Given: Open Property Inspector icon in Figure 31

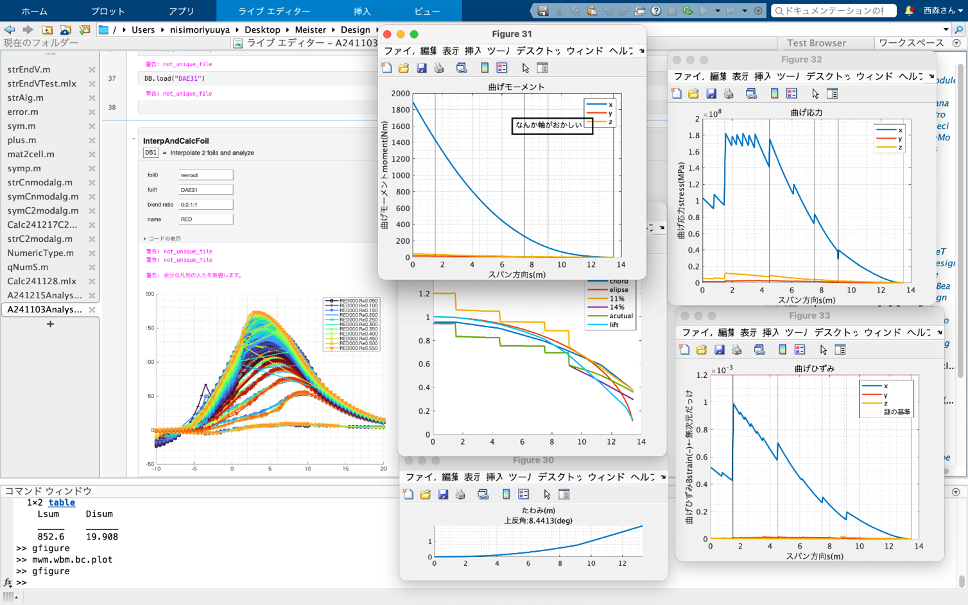Looking at the screenshot, I should click(542, 68).
